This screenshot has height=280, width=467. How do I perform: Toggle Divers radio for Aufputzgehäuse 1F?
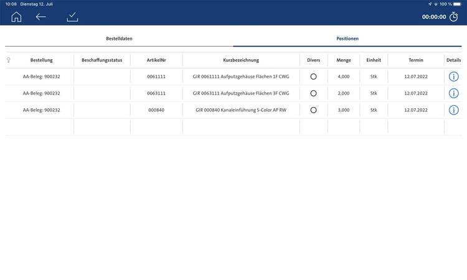313,77
